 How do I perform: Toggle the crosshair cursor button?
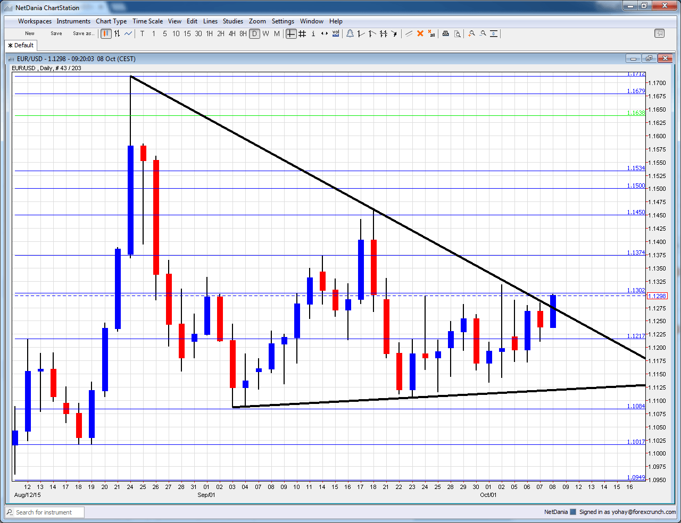(x=291, y=33)
